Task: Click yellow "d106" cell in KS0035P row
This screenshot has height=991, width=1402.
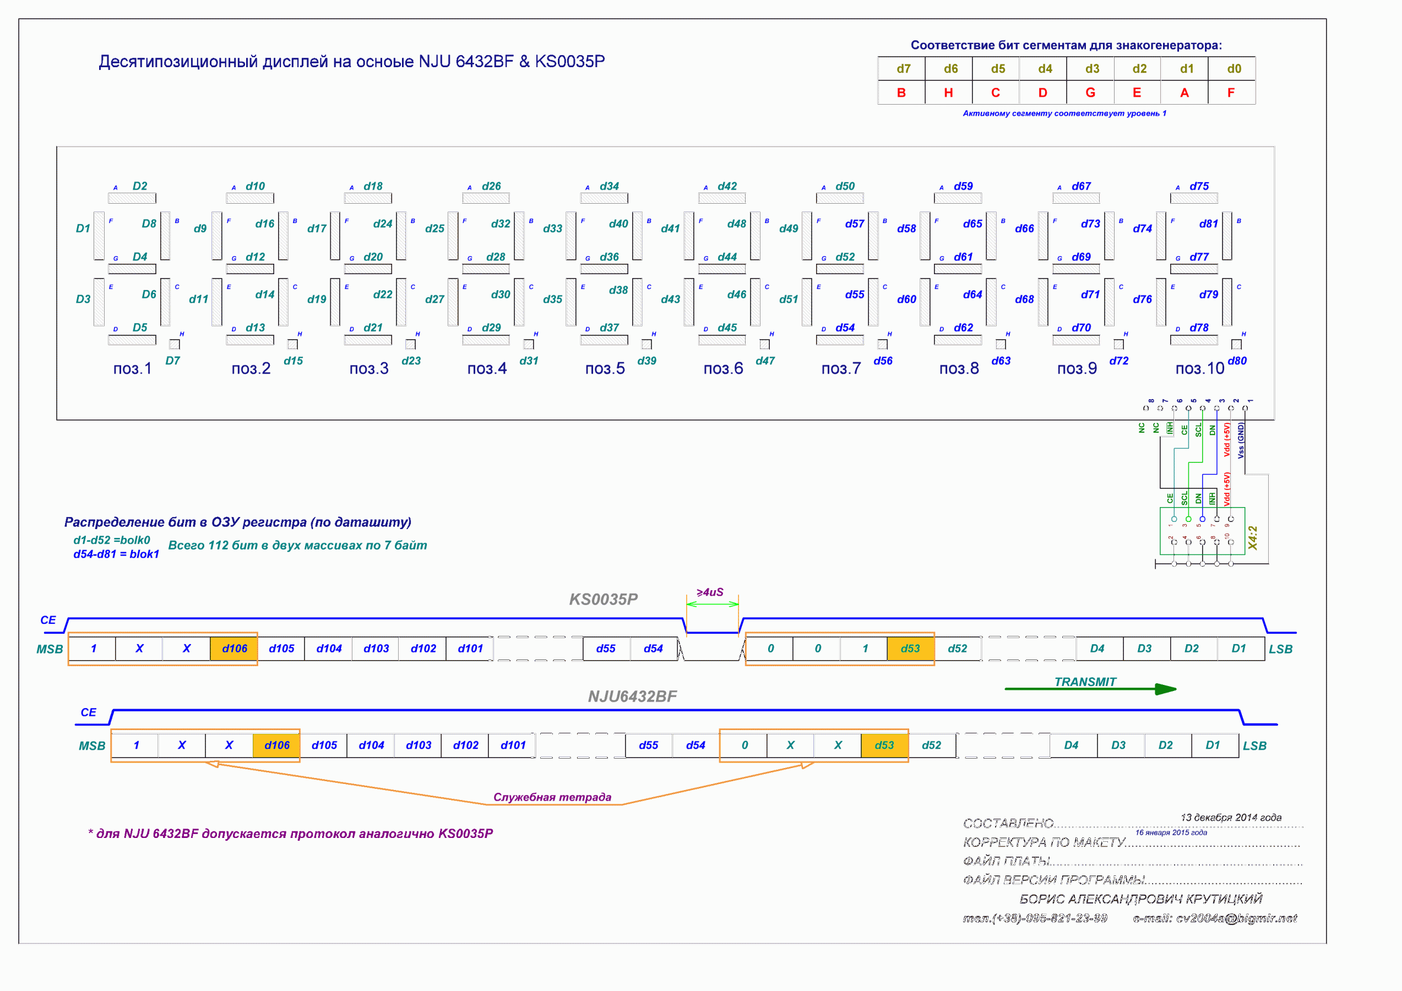Action: coord(235,649)
